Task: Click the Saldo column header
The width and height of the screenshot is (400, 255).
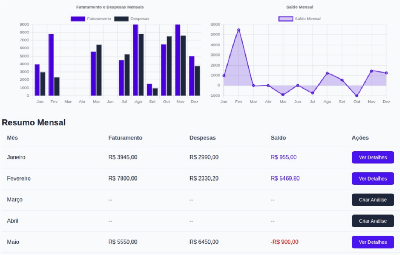Action: point(278,138)
